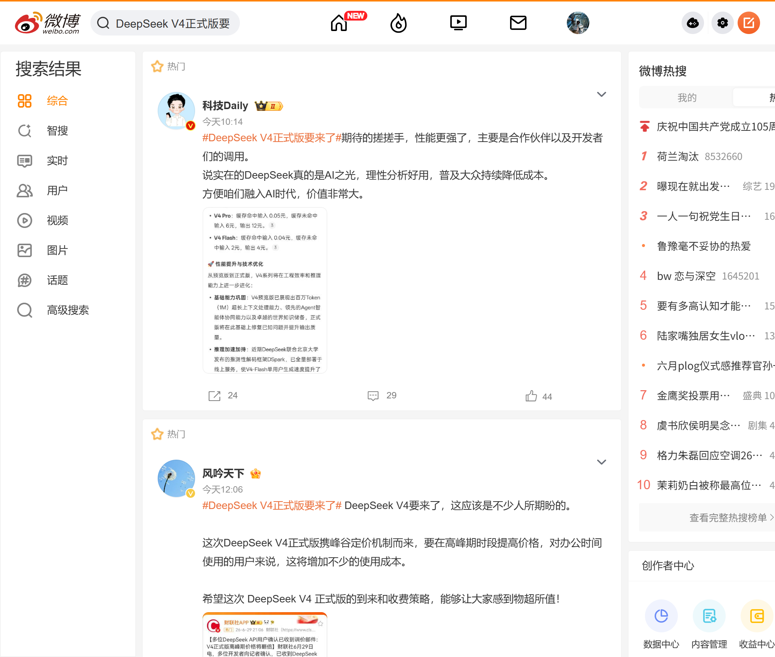Open the 今天10:14 post timestamp
This screenshot has width=775, height=657.
(222, 122)
